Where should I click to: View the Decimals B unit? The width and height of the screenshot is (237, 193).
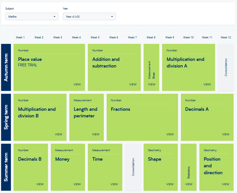click(x=40, y=184)
